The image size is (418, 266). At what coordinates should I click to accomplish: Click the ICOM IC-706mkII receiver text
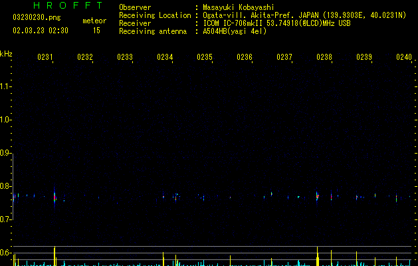pyautogui.click(x=276, y=23)
